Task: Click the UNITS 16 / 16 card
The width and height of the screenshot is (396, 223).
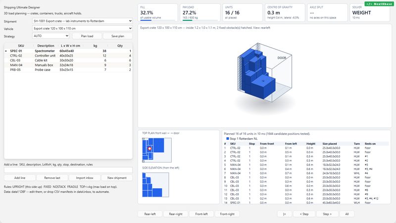Action: 242,13
